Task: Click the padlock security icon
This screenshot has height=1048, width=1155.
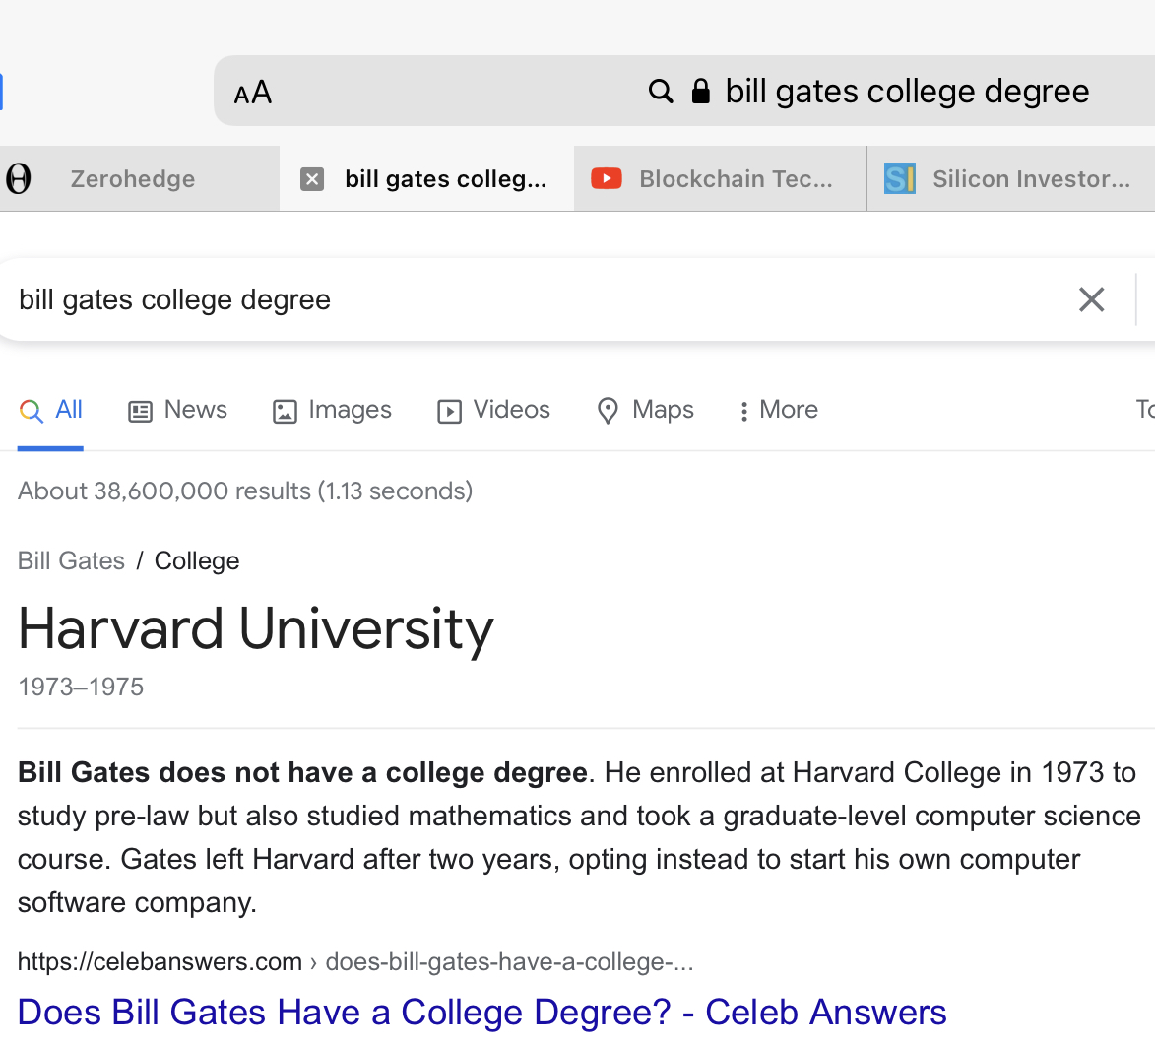Action: click(x=700, y=92)
